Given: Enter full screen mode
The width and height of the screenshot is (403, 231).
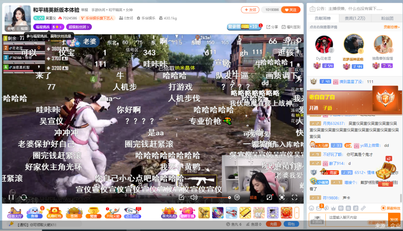Looking at the screenshot, I should [294, 197].
